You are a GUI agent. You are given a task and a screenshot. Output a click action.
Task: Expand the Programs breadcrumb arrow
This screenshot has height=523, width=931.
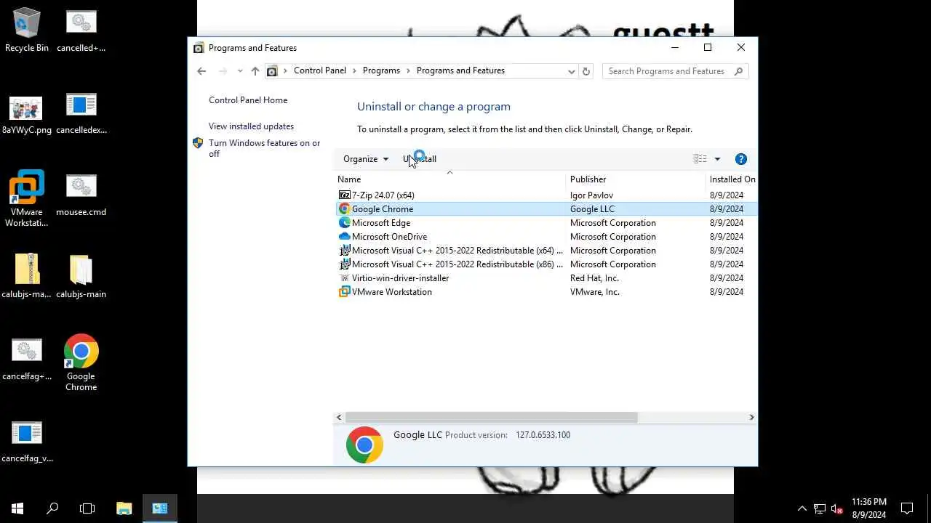[x=409, y=71]
